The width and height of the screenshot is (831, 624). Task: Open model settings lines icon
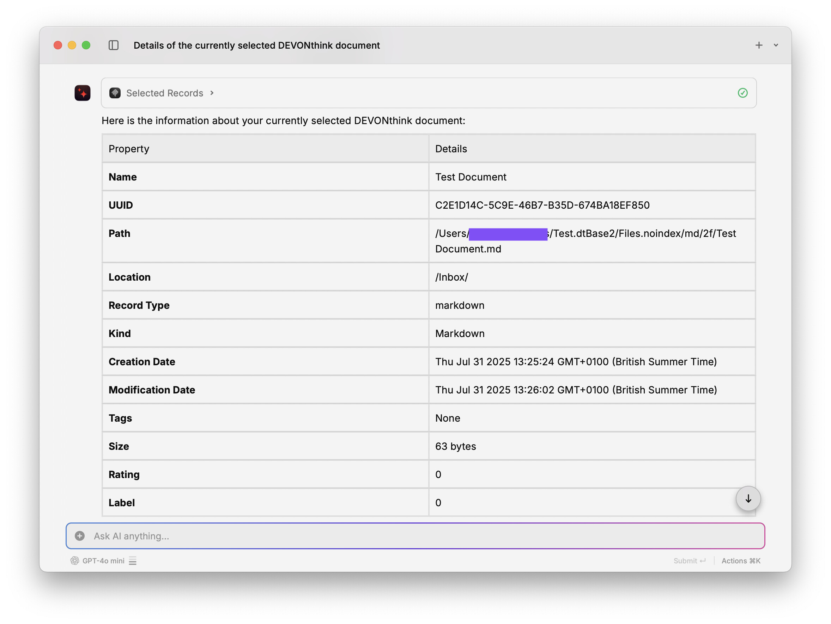(x=133, y=561)
